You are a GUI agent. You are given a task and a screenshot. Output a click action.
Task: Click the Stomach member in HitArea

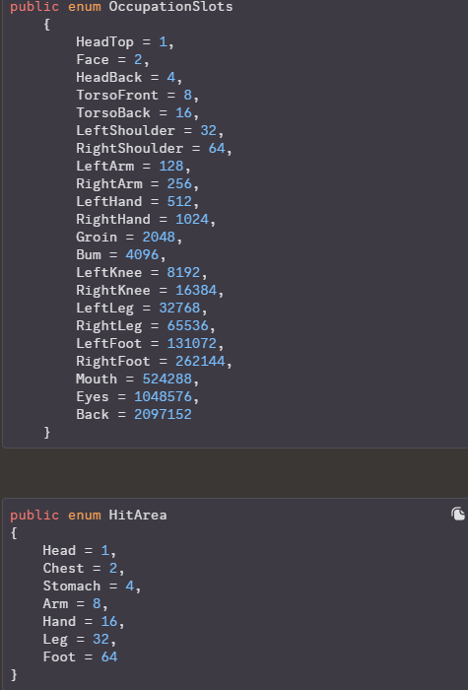[72, 586]
